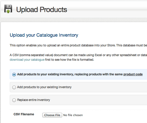Click empty area in Replace entire inventory row

[x=98, y=100]
